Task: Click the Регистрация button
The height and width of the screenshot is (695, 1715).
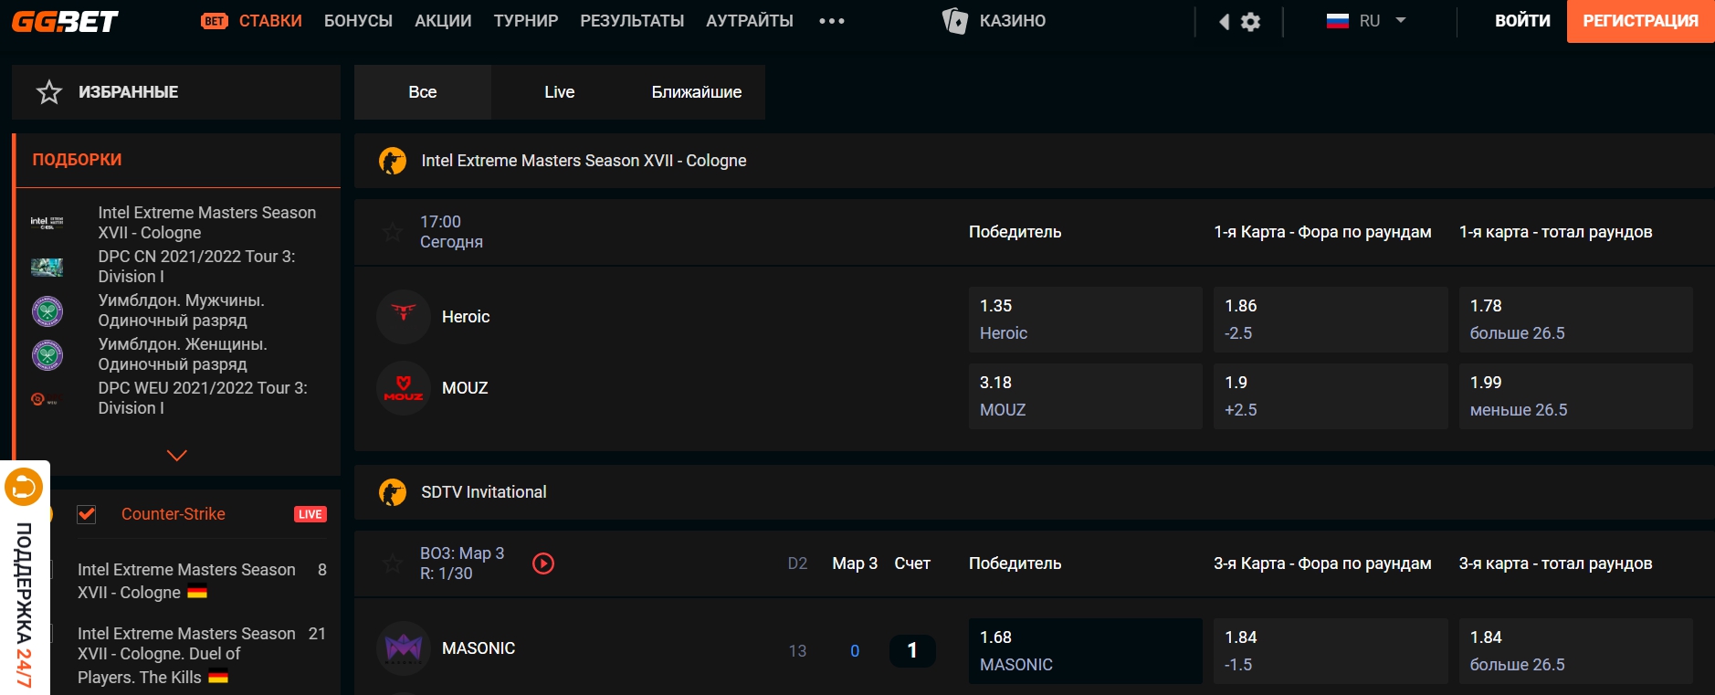Action: point(1640,21)
